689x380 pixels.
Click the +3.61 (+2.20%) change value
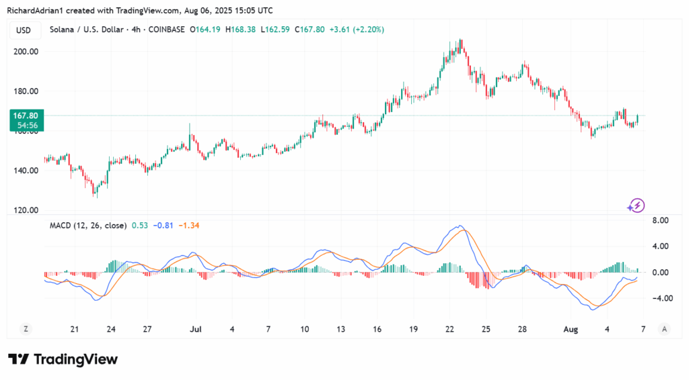357,30
